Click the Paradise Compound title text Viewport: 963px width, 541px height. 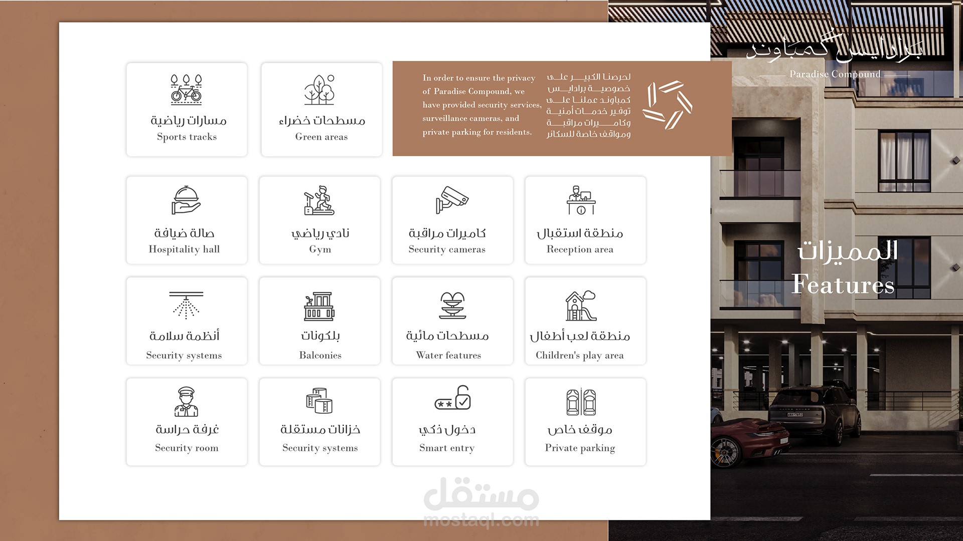(835, 74)
